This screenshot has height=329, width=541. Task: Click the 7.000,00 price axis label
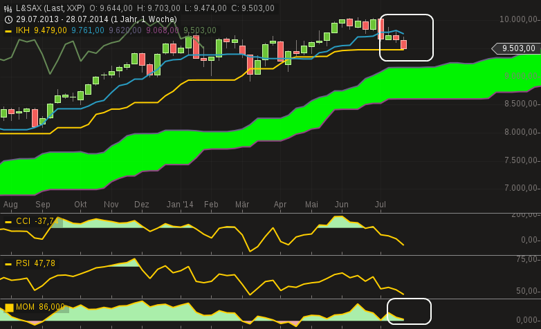click(x=522, y=188)
